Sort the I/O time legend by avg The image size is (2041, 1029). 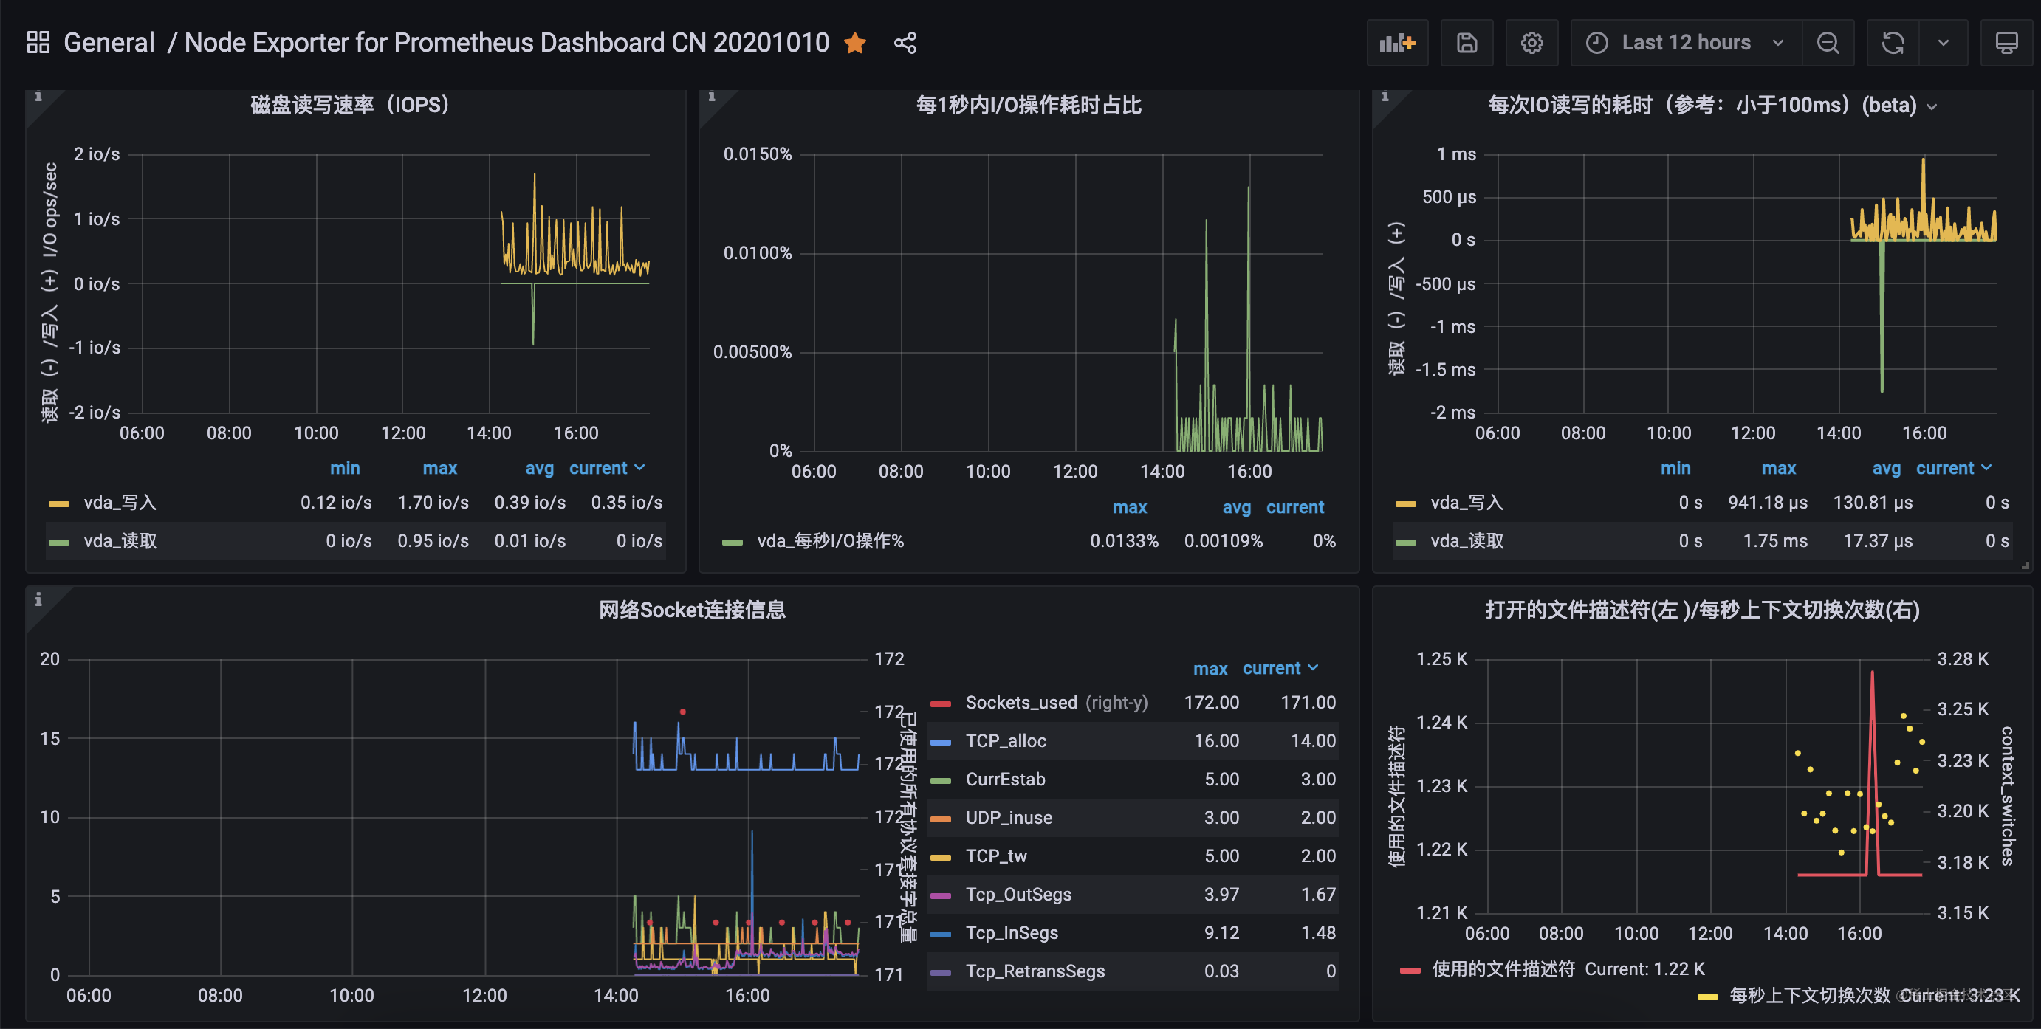[x=1236, y=507]
